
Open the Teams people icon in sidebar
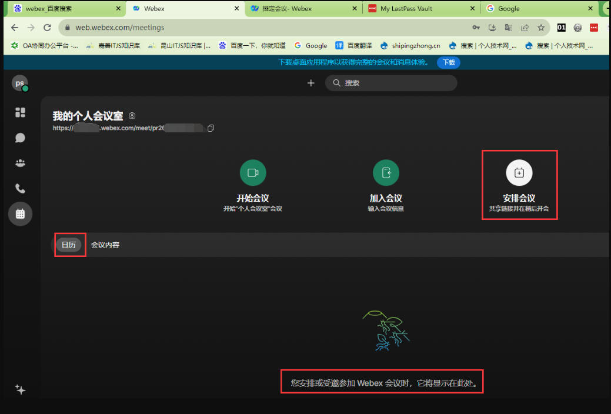[x=20, y=163]
